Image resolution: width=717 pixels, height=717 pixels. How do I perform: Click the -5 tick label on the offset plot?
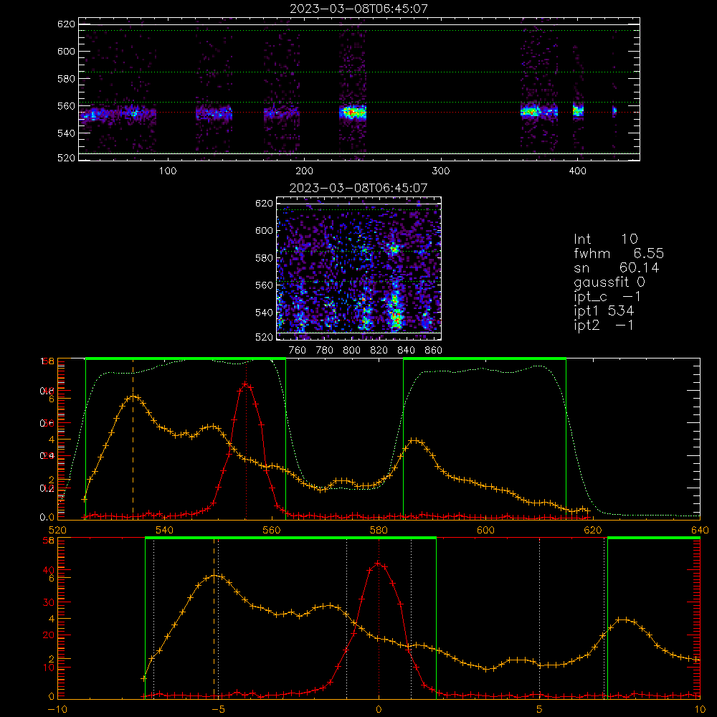point(219,710)
